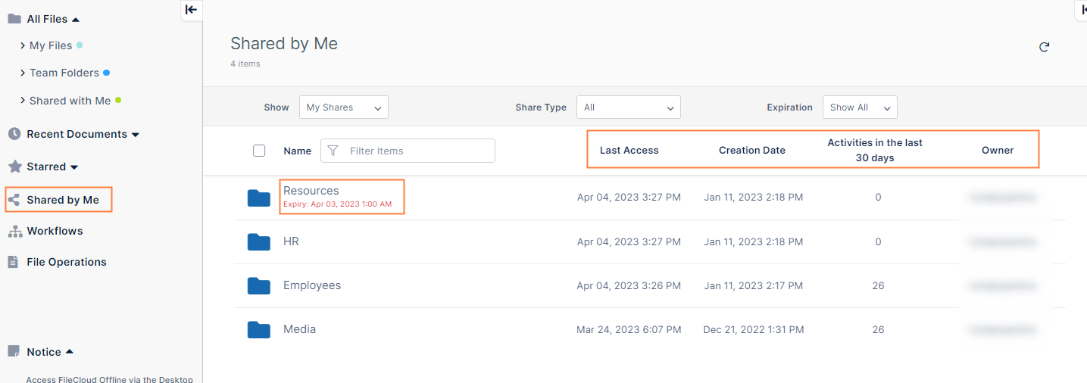Click the Filter Items input field
The image size is (1087, 383).
[417, 151]
